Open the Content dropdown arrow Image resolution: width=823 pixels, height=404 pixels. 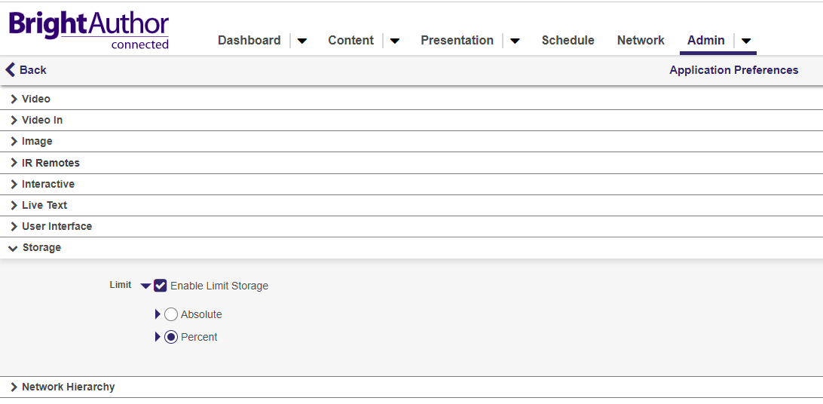pos(395,41)
